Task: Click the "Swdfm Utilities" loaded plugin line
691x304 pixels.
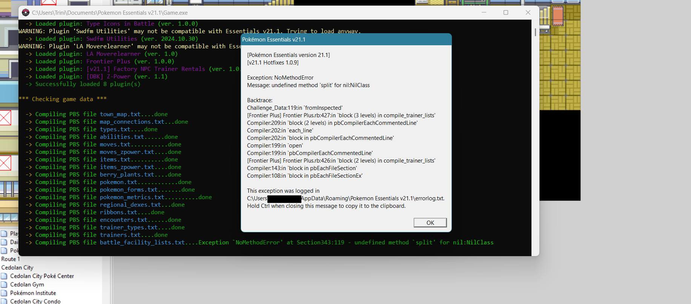Action: click(112, 39)
